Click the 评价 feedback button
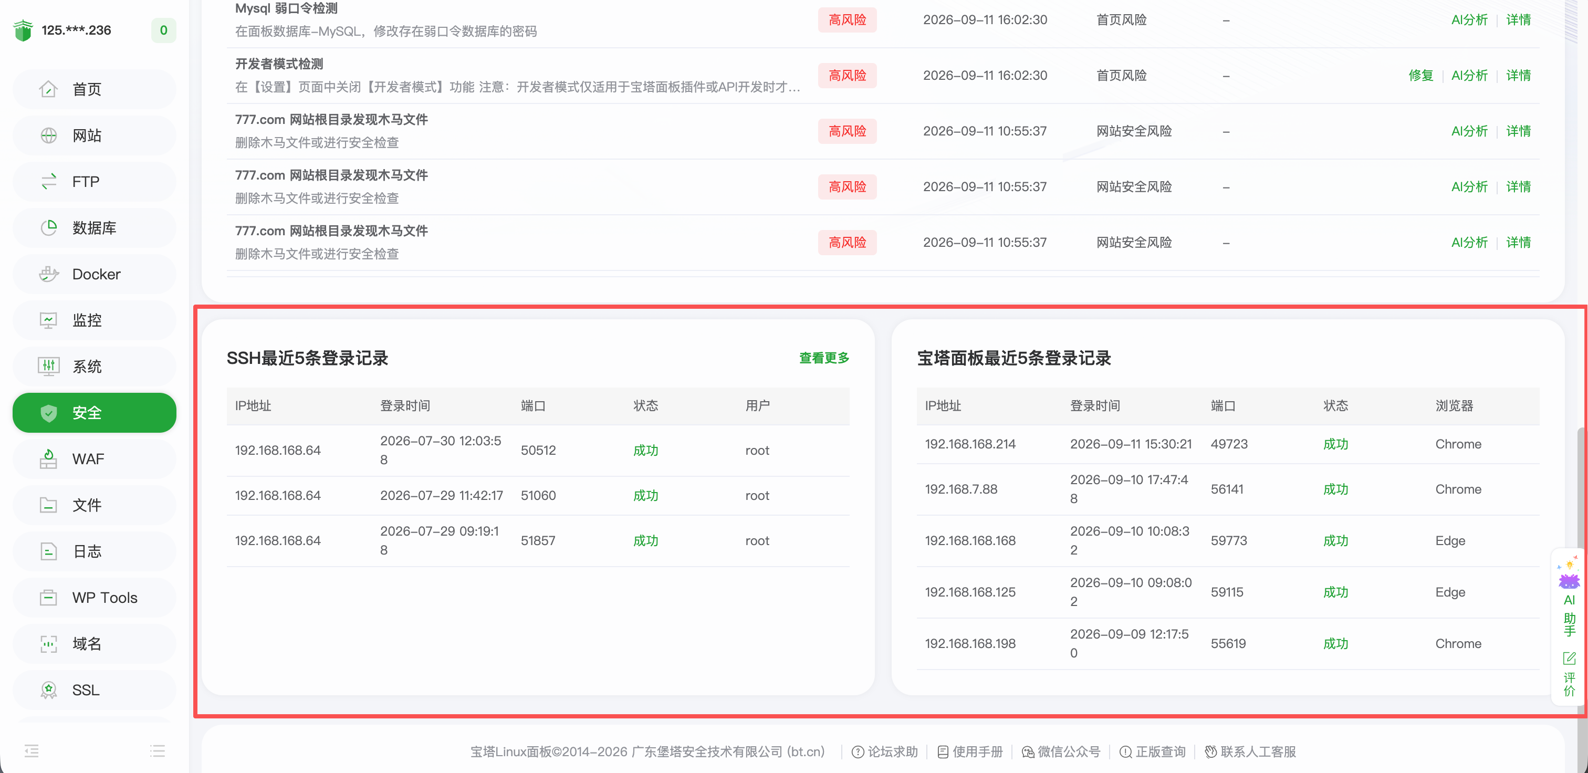 click(x=1569, y=674)
